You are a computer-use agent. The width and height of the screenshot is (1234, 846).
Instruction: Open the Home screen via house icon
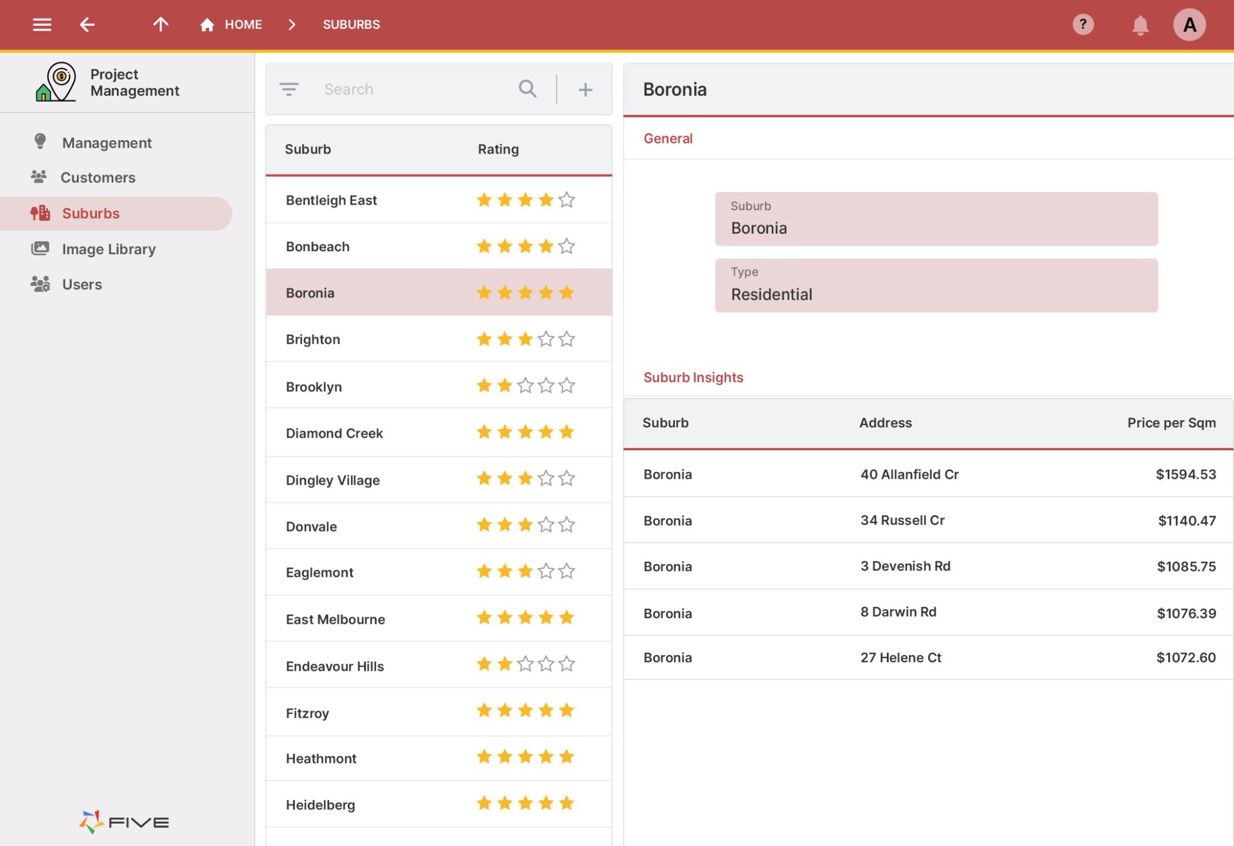[206, 24]
